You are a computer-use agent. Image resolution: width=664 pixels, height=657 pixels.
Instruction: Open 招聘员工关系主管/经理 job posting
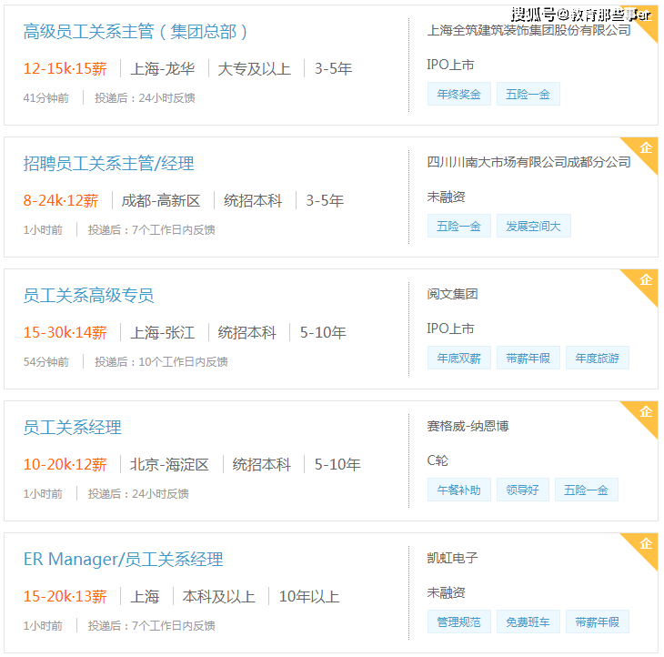[x=108, y=164]
